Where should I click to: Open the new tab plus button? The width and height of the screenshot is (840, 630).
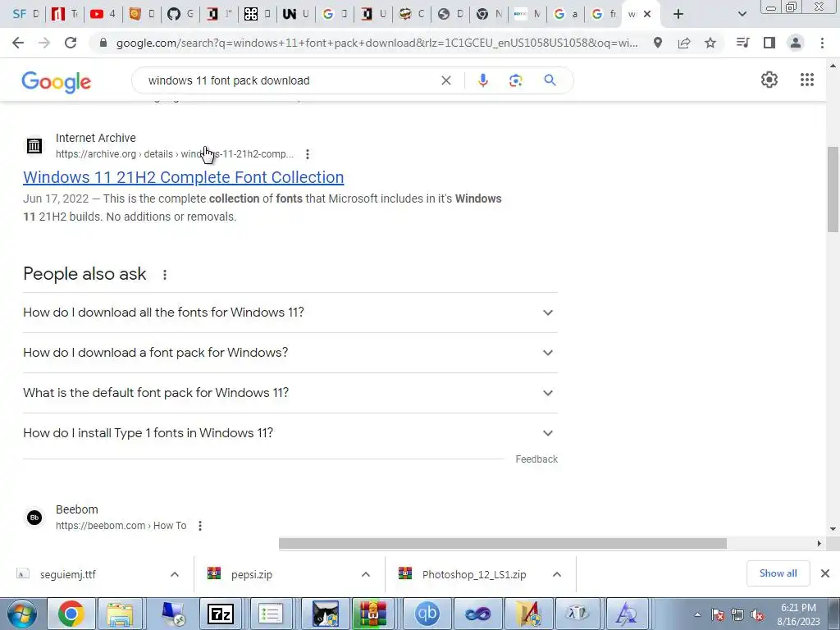(678, 14)
